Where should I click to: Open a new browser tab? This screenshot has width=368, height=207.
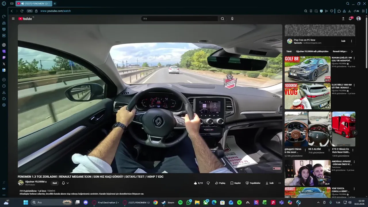[55, 3]
